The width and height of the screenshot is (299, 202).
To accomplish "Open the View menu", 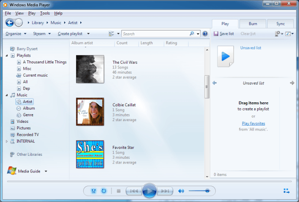I will pos(20,13).
